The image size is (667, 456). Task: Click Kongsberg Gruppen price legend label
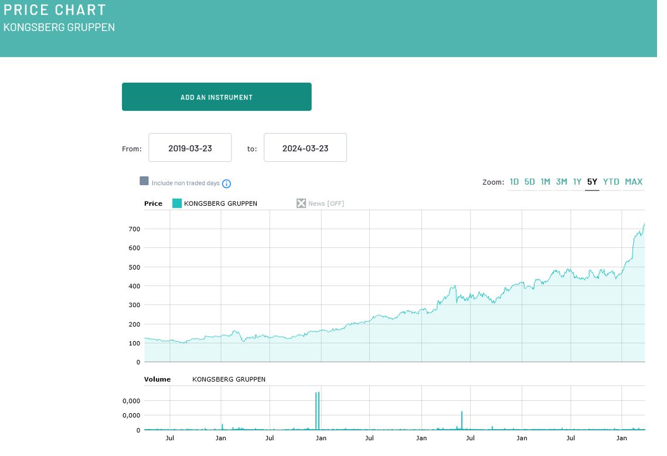point(220,203)
